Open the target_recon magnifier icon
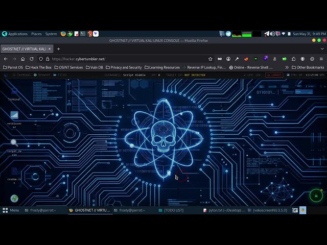Viewport: 327px width, 245px height. (x=14, y=148)
